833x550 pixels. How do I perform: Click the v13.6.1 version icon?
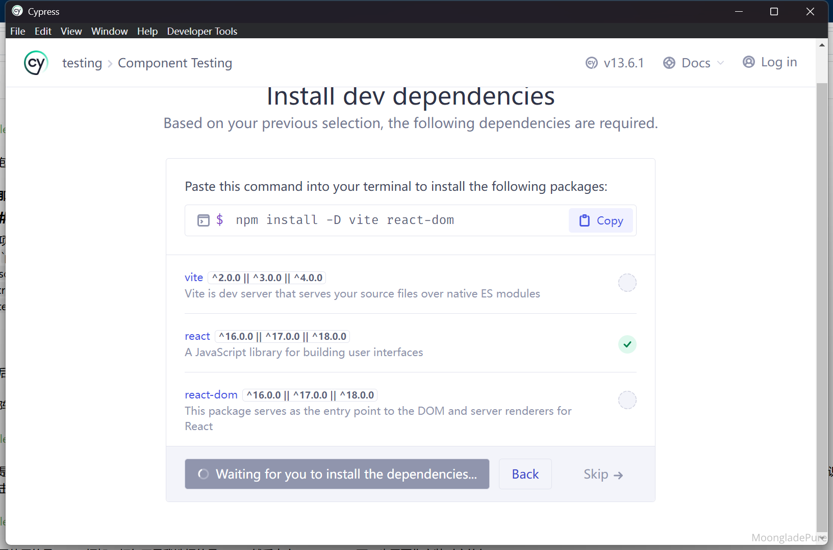point(591,63)
